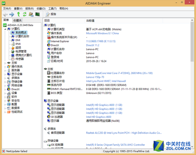The image size is (196, 155).
Task: Open the 传感器 sensor tree item
Action: pos(20,59)
